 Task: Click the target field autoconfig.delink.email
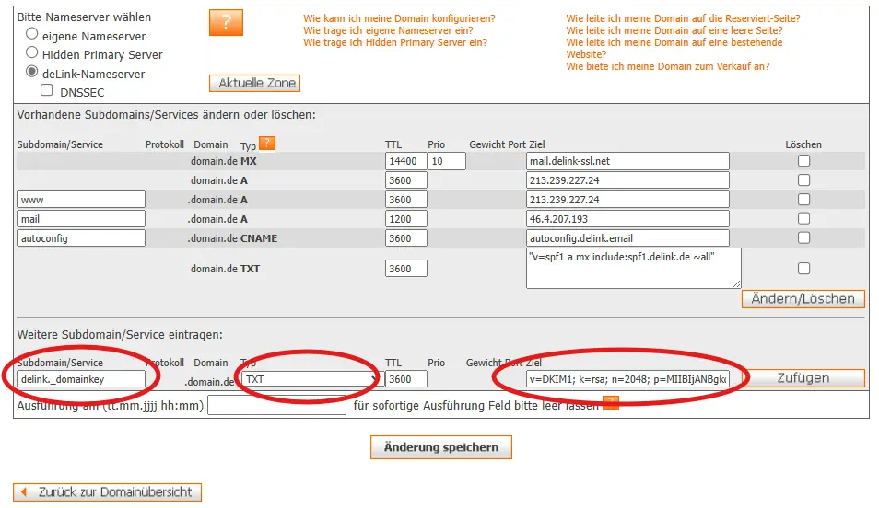[x=627, y=238]
